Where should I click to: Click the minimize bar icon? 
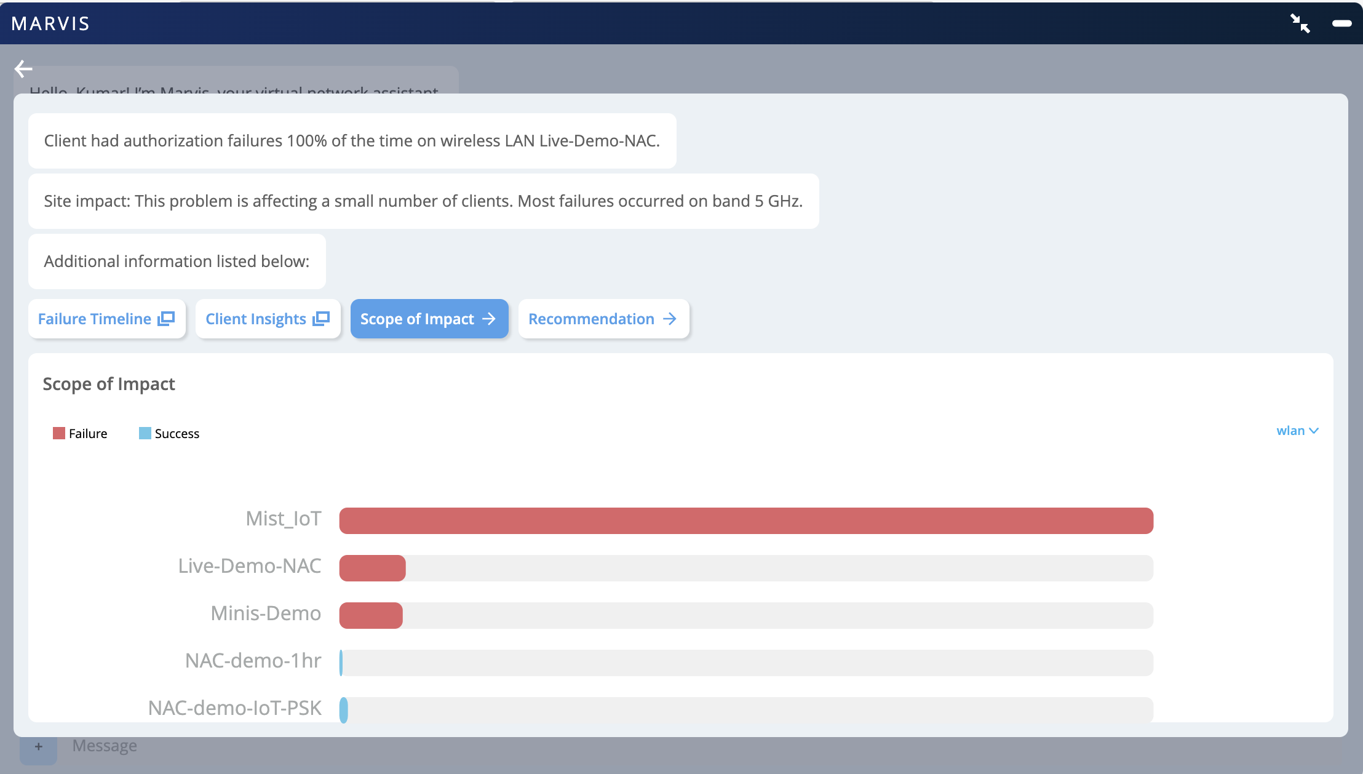point(1341,23)
